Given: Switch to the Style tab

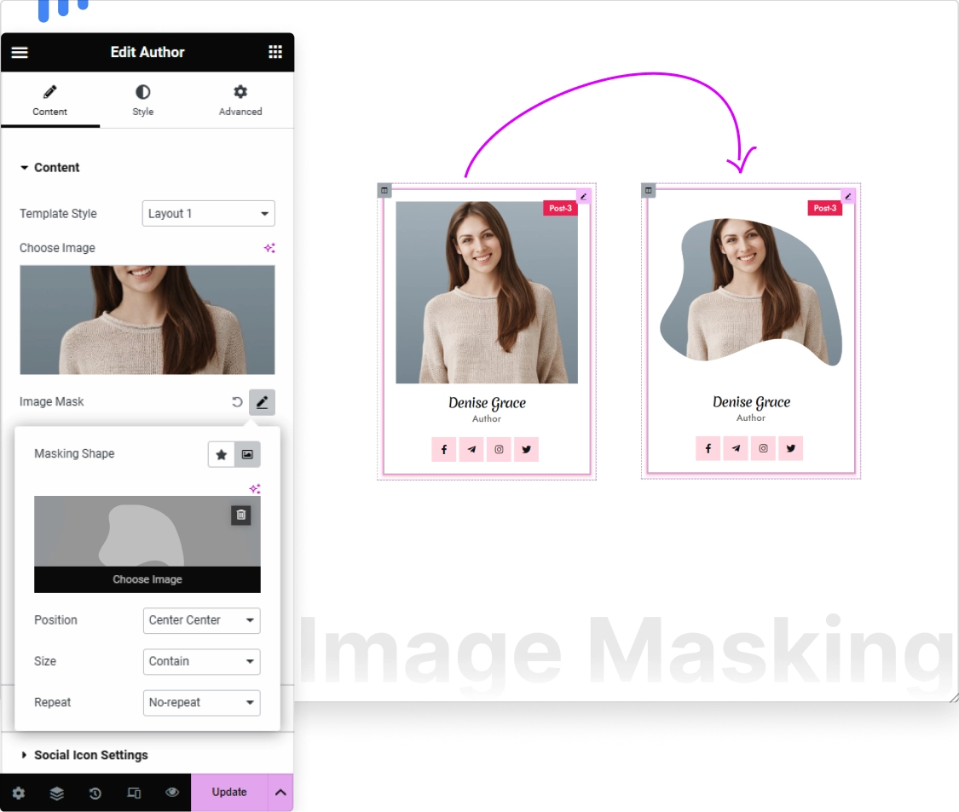Looking at the screenshot, I should point(142,101).
